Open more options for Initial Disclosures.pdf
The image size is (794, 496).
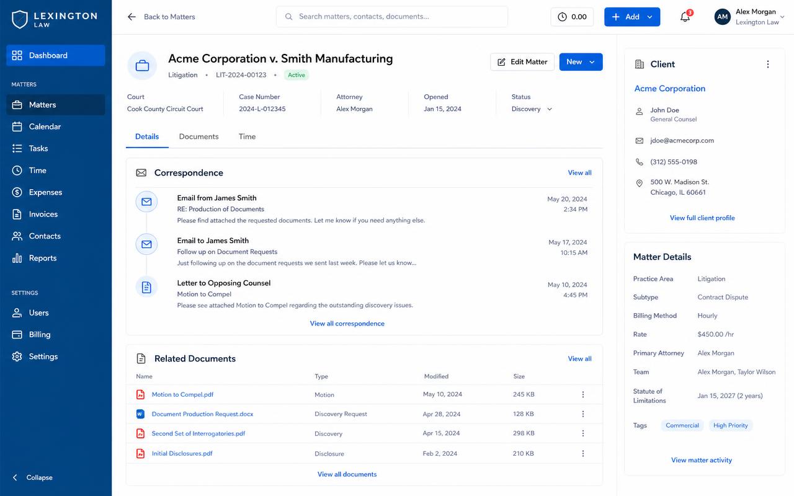point(582,454)
